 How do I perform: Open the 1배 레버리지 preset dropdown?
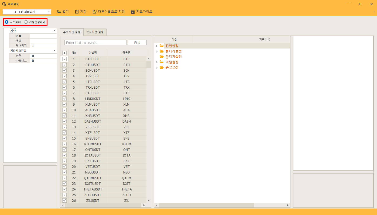click(49, 12)
